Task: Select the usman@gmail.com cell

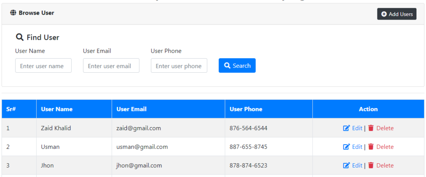Action: 168,147
